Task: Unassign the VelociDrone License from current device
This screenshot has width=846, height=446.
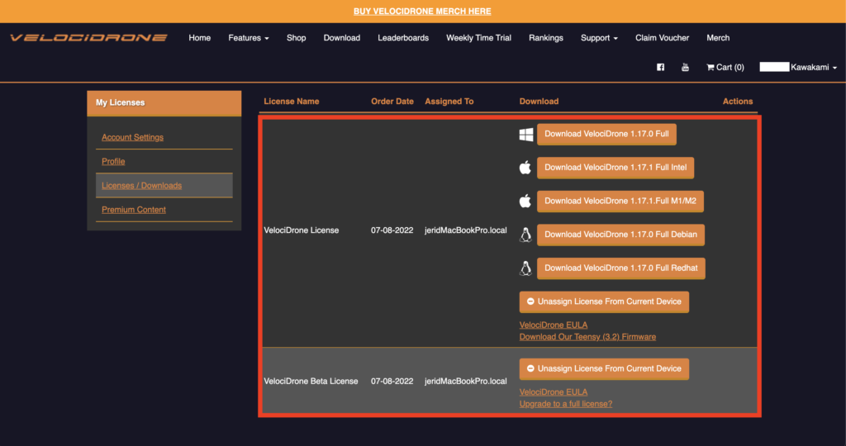Action: [604, 302]
